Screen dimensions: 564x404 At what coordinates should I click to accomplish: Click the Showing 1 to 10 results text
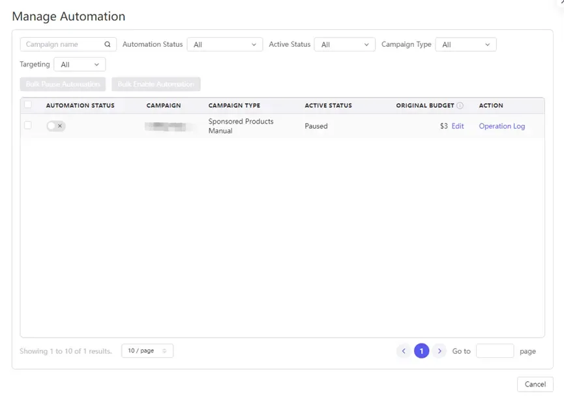(x=66, y=351)
